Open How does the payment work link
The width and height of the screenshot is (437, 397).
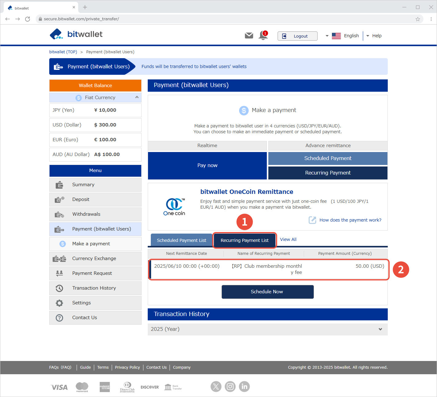350,220
